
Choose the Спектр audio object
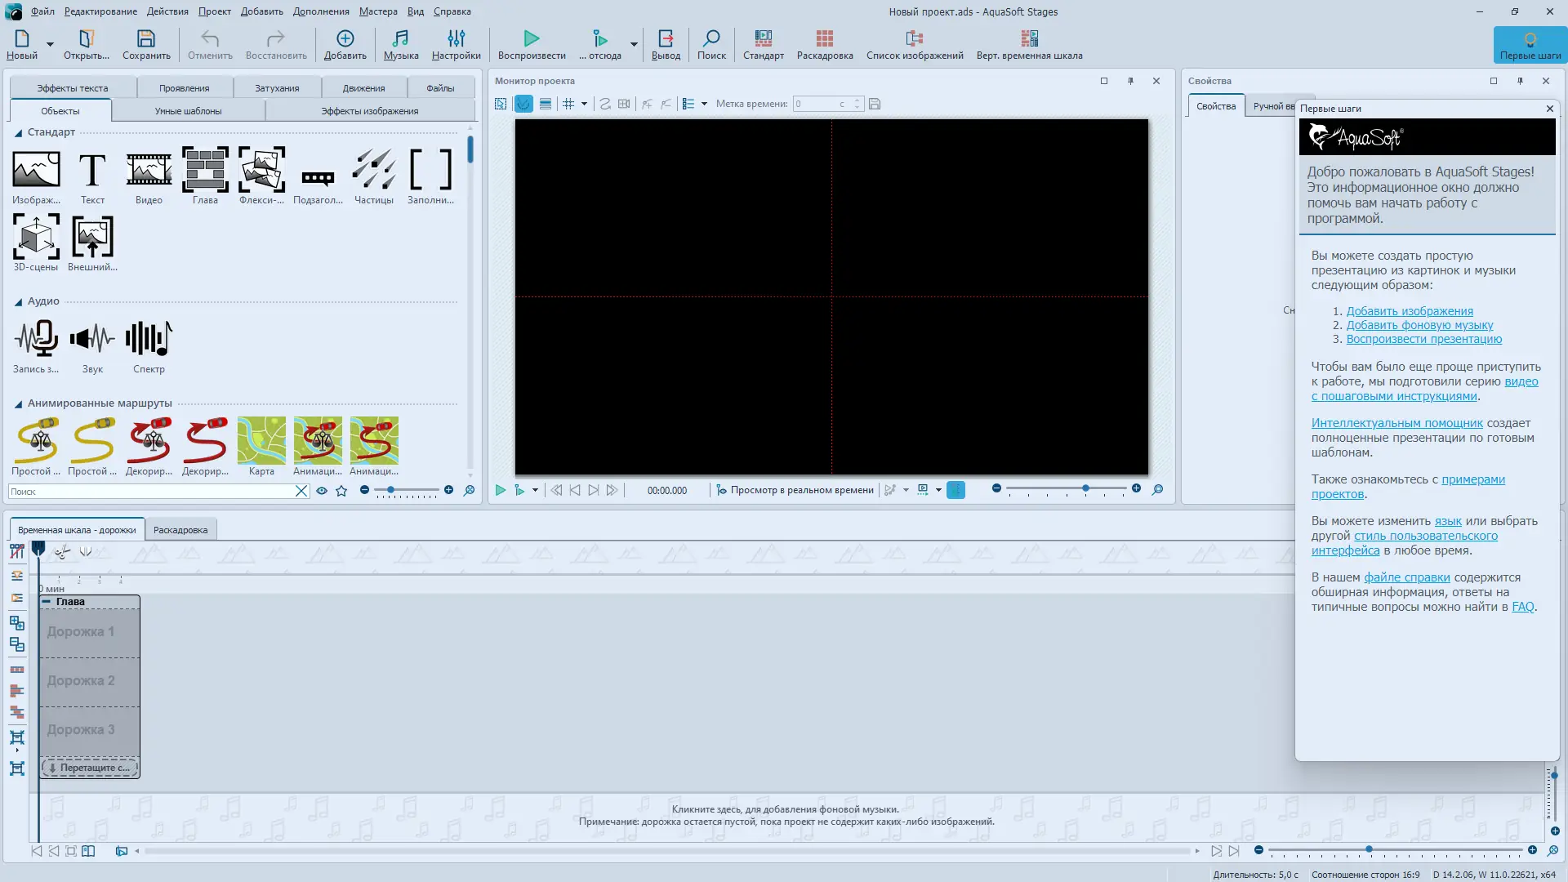pyautogui.click(x=149, y=339)
